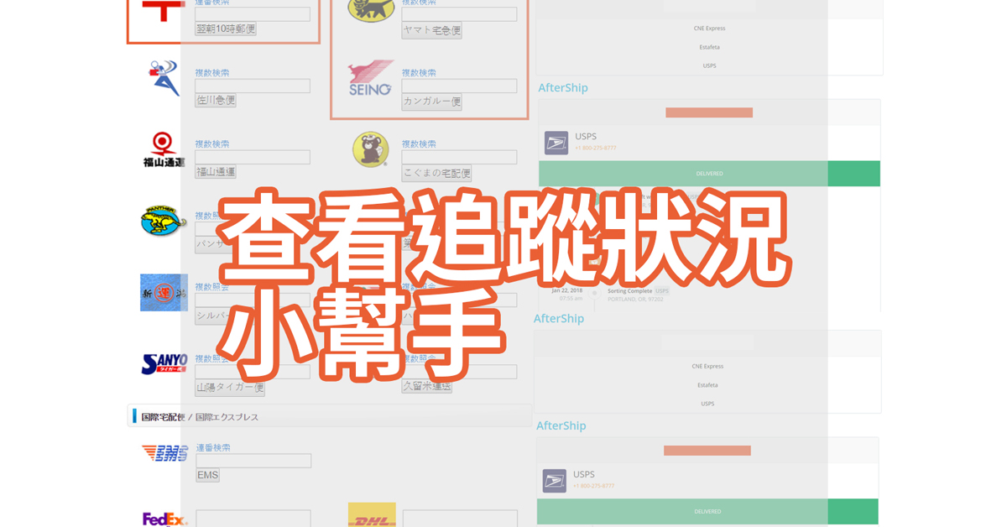Click the blue Niigata Unyu logo
This screenshot has height=527, width=1007.
tap(164, 292)
